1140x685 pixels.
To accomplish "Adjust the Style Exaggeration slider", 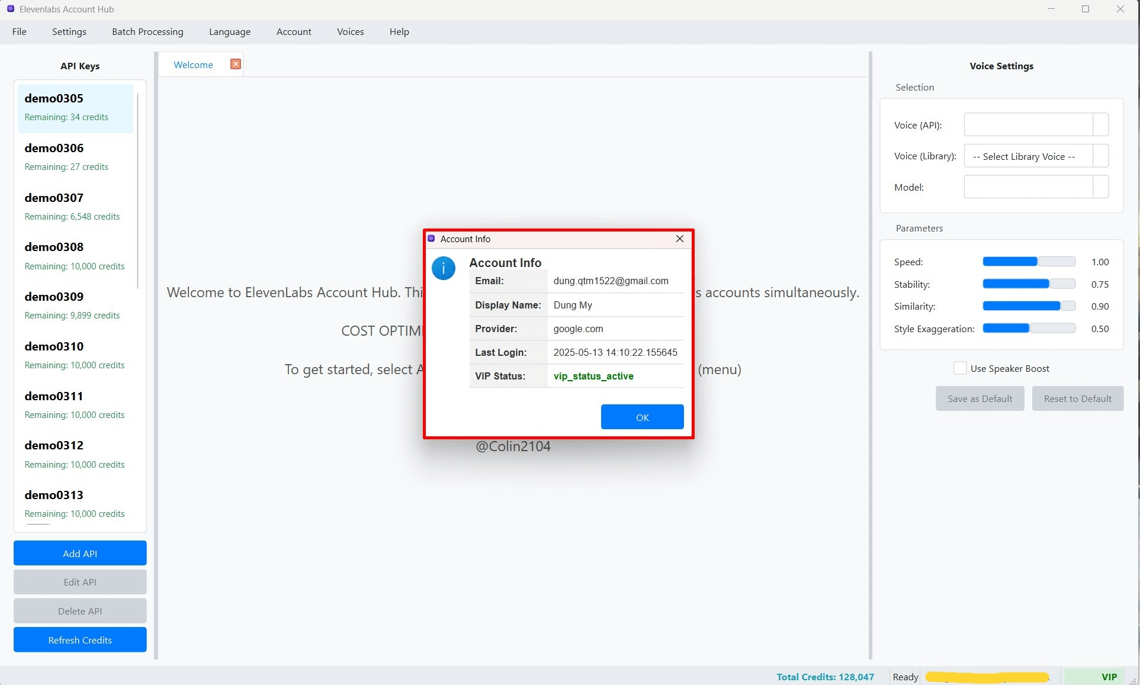I will (1029, 329).
